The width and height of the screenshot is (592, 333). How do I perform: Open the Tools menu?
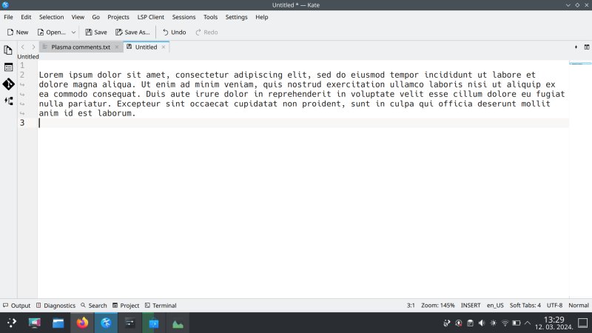point(210,17)
